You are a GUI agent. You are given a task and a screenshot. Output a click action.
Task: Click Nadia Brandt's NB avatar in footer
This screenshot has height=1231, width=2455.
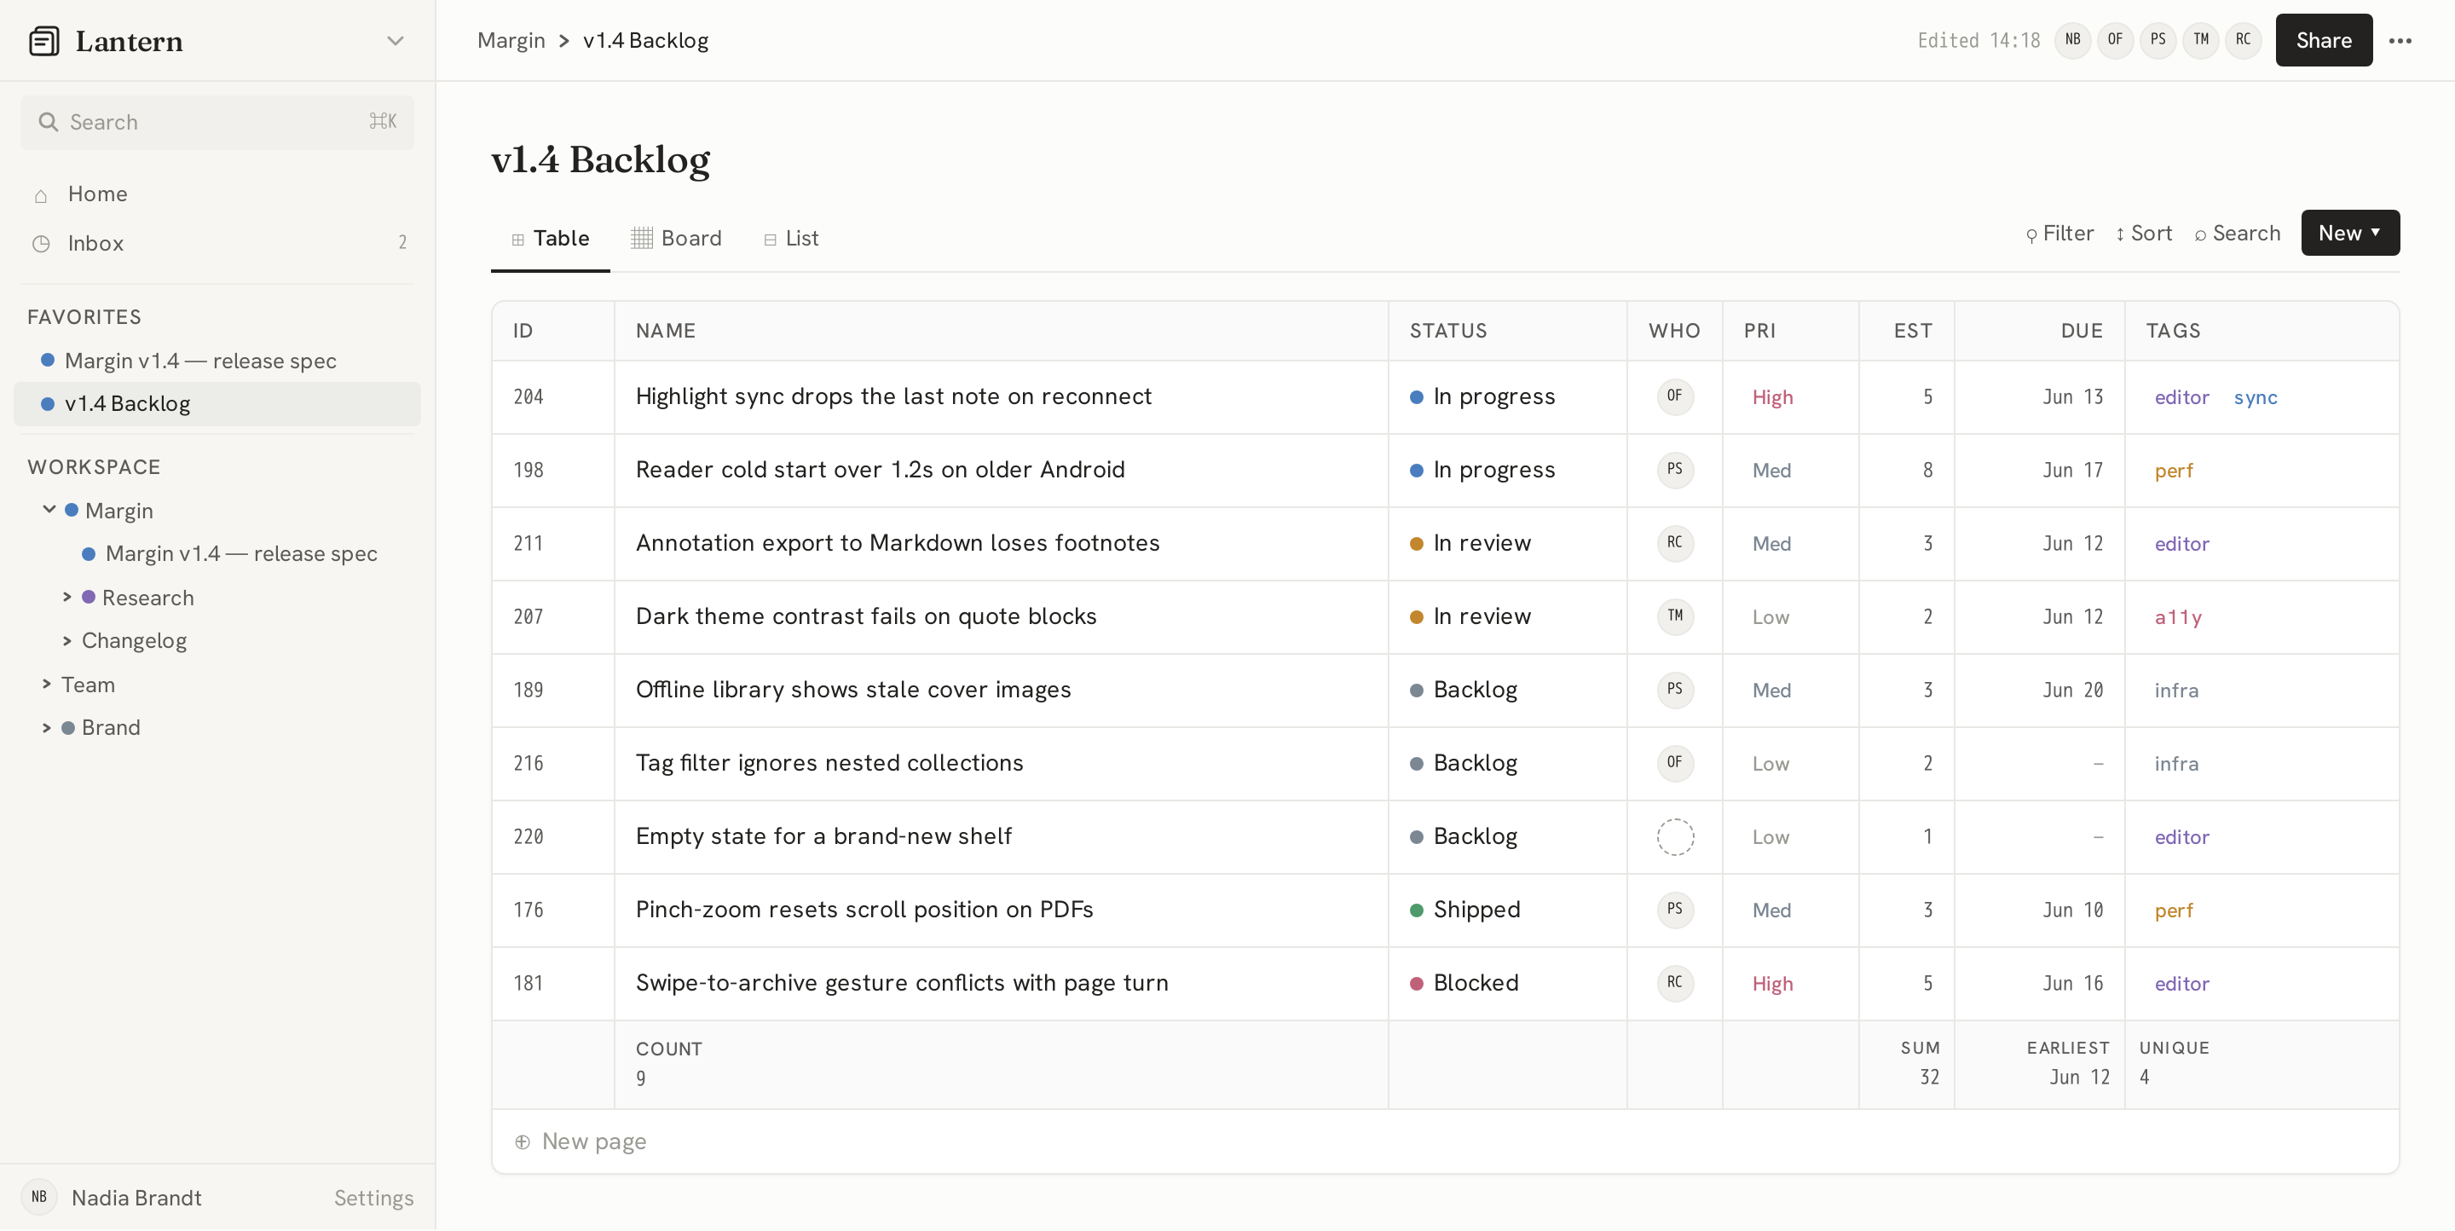pyautogui.click(x=39, y=1198)
